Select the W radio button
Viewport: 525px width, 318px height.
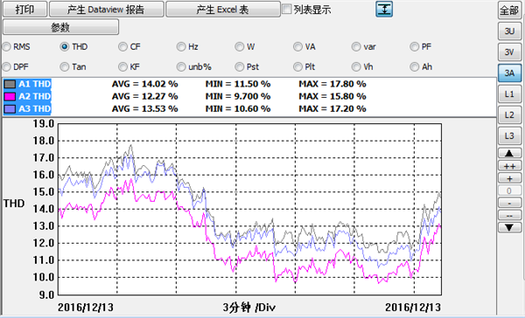(x=240, y=47)
